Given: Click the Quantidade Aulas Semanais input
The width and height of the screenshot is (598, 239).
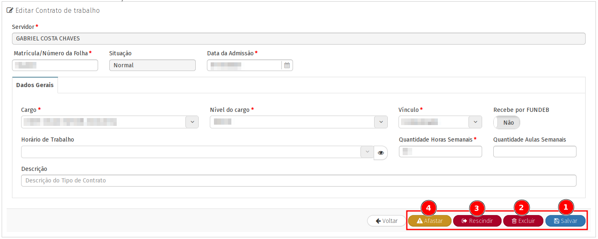Looking at the screenshot, I should [x=535, y=151].
